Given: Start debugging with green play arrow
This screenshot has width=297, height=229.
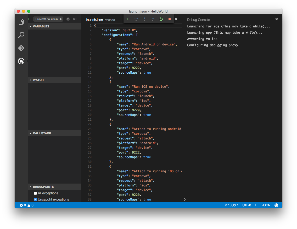Looking at the screenshot, I should (29, 19).
